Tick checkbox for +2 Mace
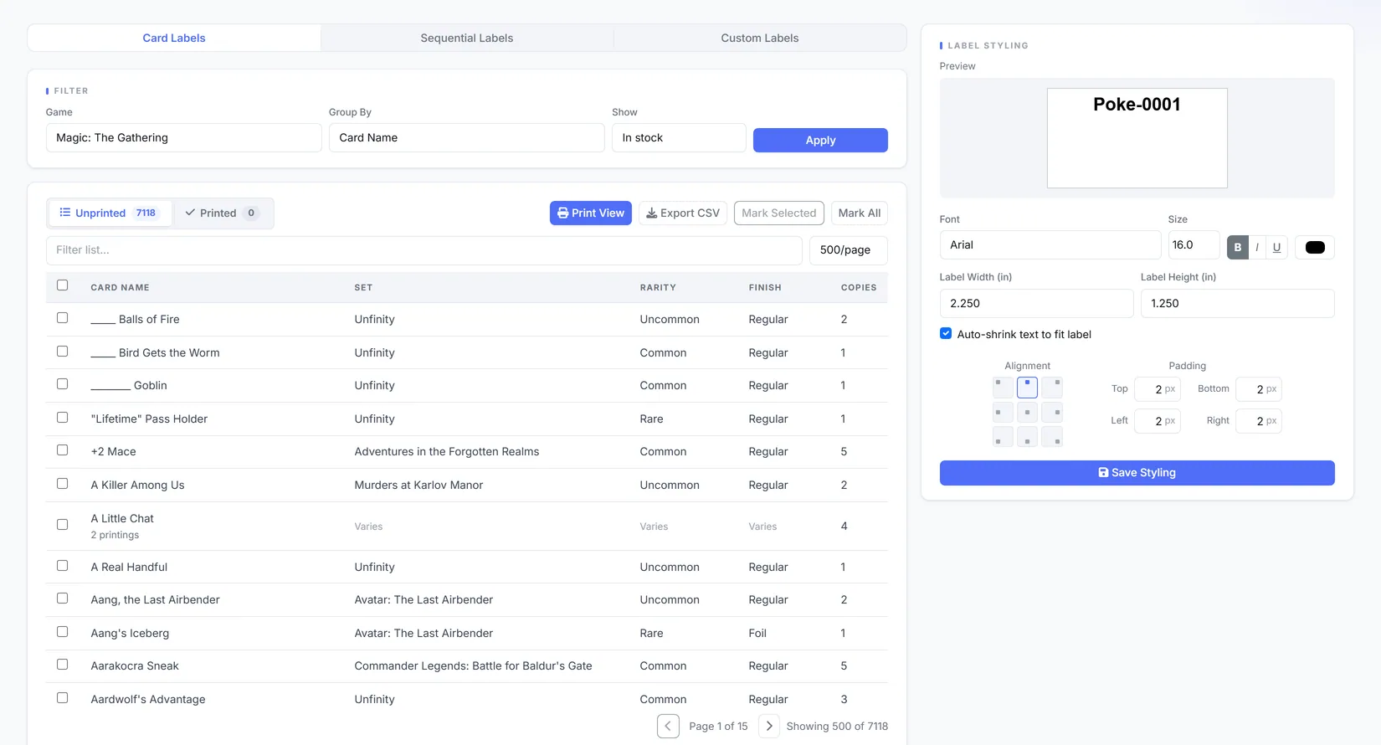The width and height of the screenshot is (1381, 745). point(62,450)
